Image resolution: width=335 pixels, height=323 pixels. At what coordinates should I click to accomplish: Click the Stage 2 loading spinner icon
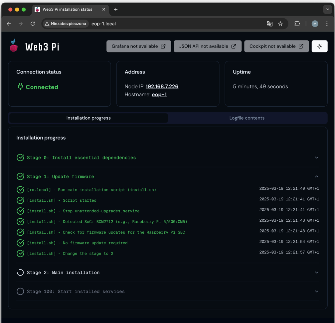[x=20, y=272]
